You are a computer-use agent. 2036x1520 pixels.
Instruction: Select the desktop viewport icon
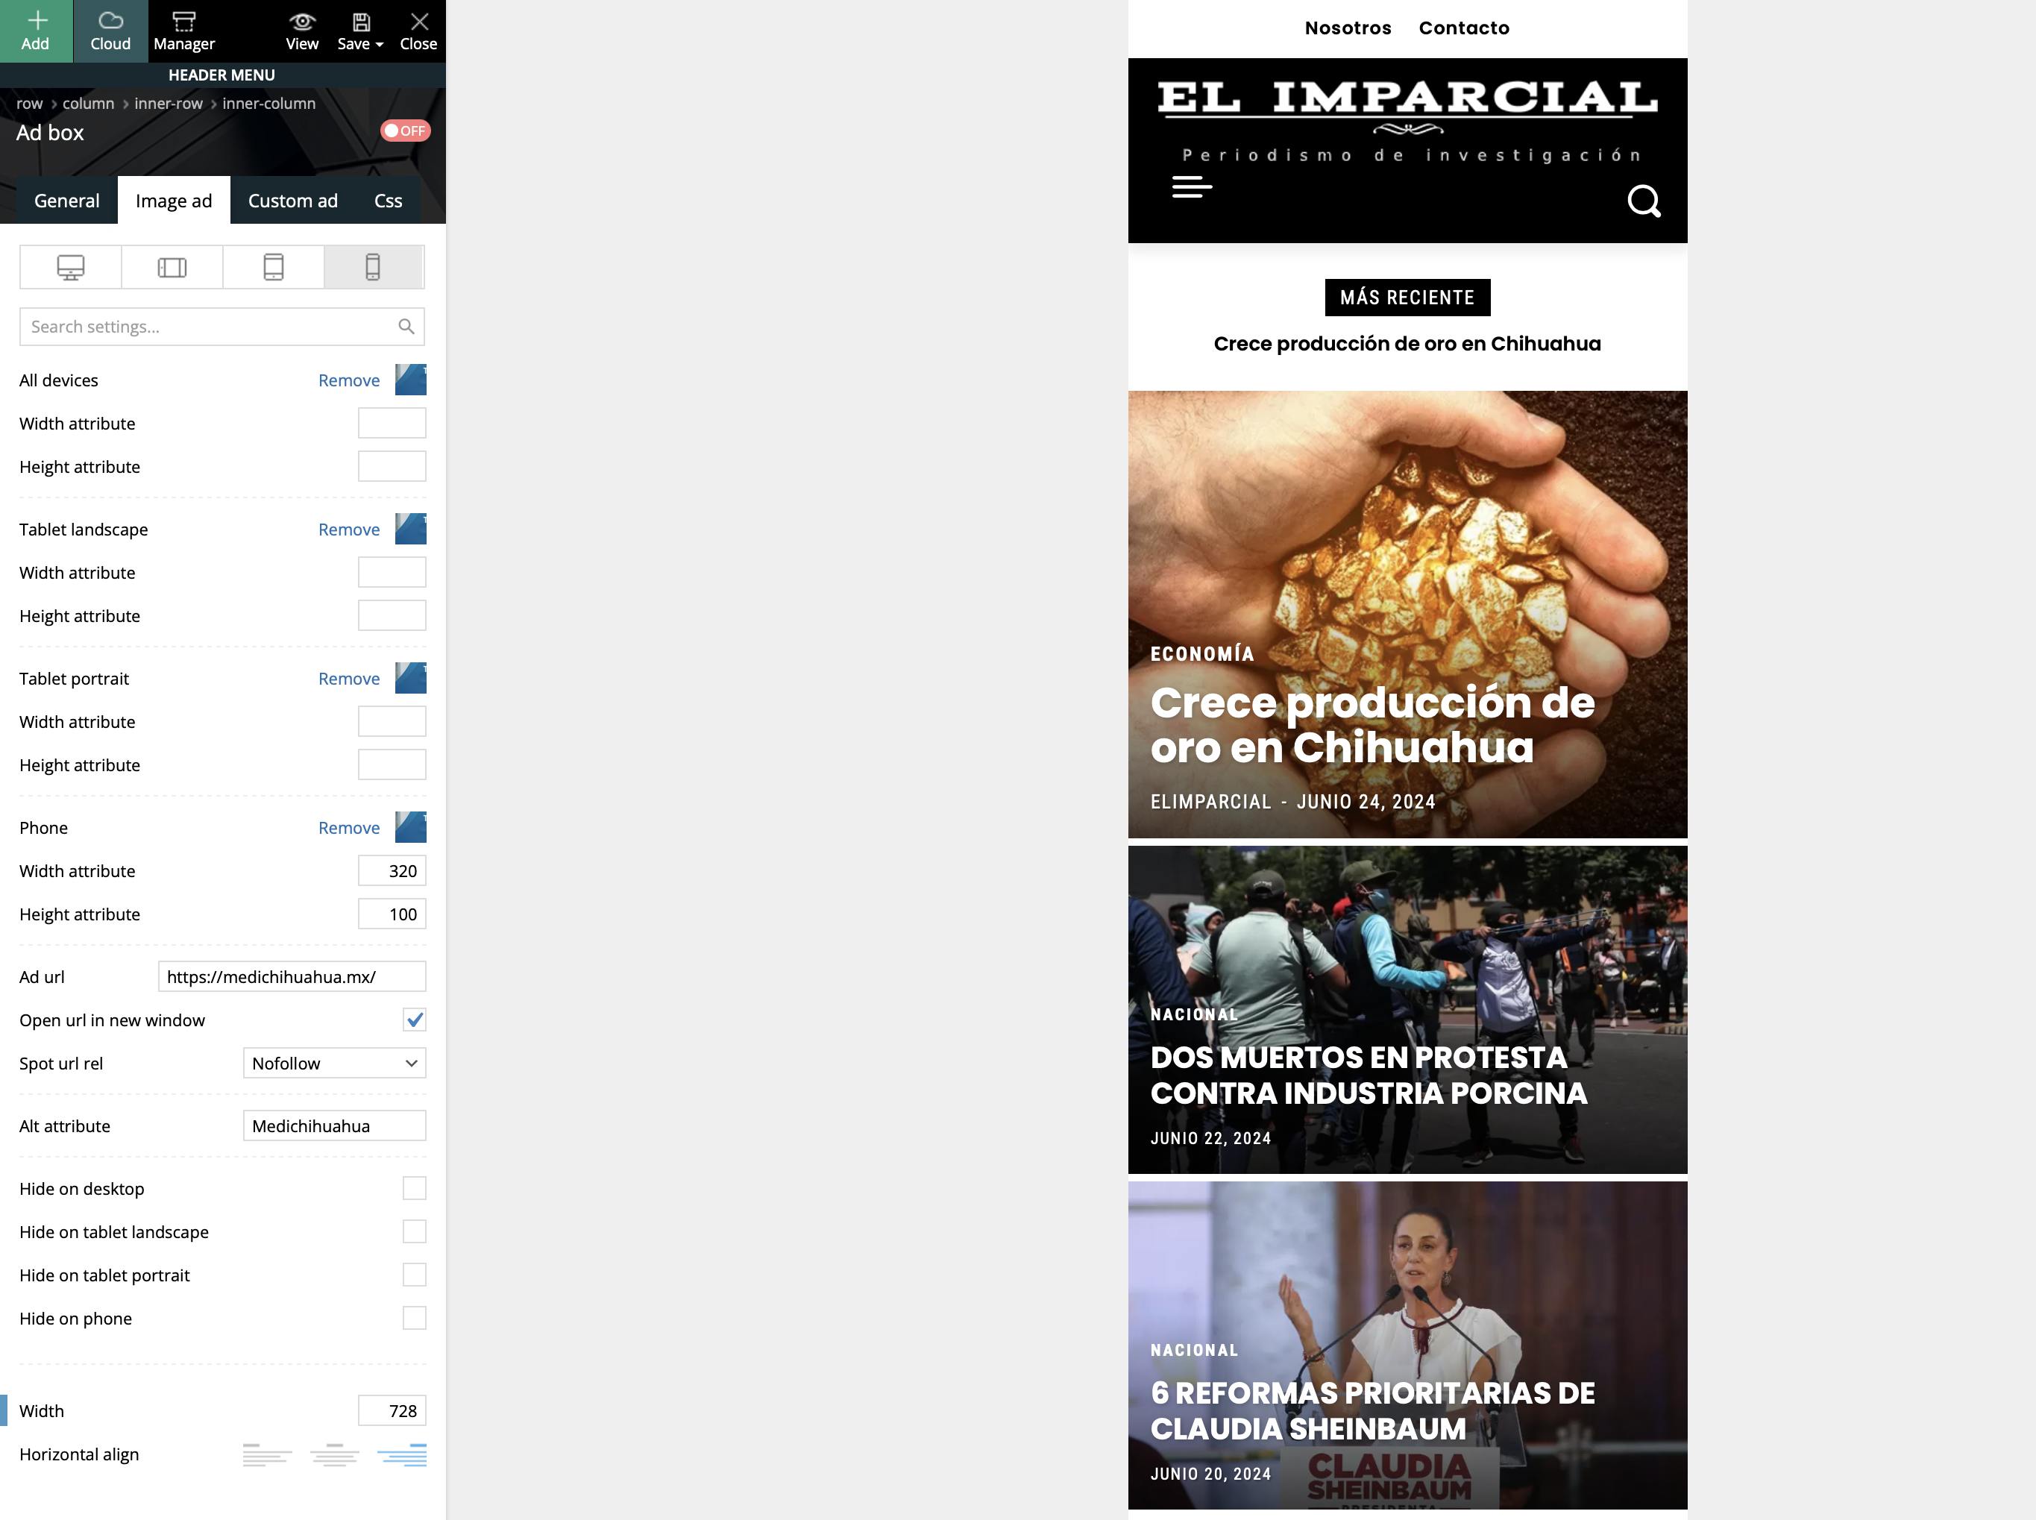(71, 267)
